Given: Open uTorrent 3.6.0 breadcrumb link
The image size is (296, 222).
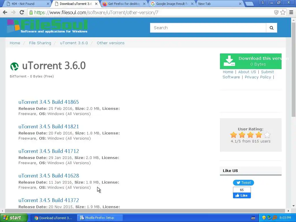Looking at the screenshot, I should pyautogui.click(x=74, y=43).
